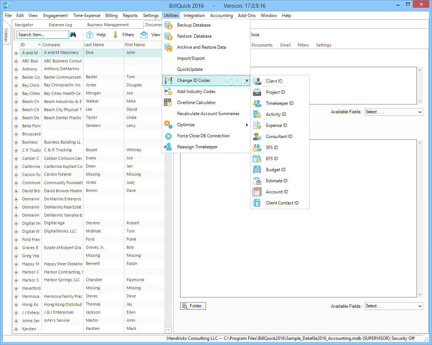Click the Force Close DB Connection icon
This screenshot has height=345, width=432.
coord(168,136)
